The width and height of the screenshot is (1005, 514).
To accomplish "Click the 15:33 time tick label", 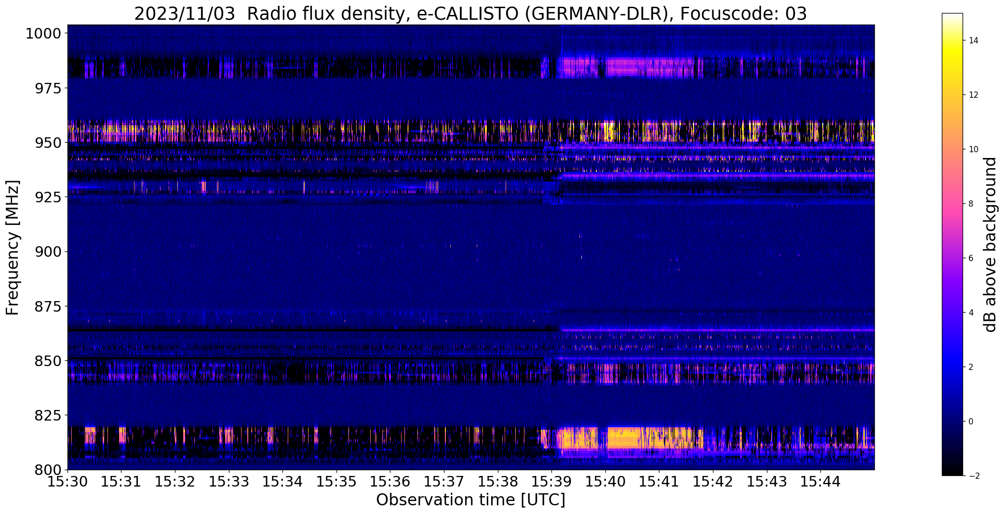I will pos(229,482).
